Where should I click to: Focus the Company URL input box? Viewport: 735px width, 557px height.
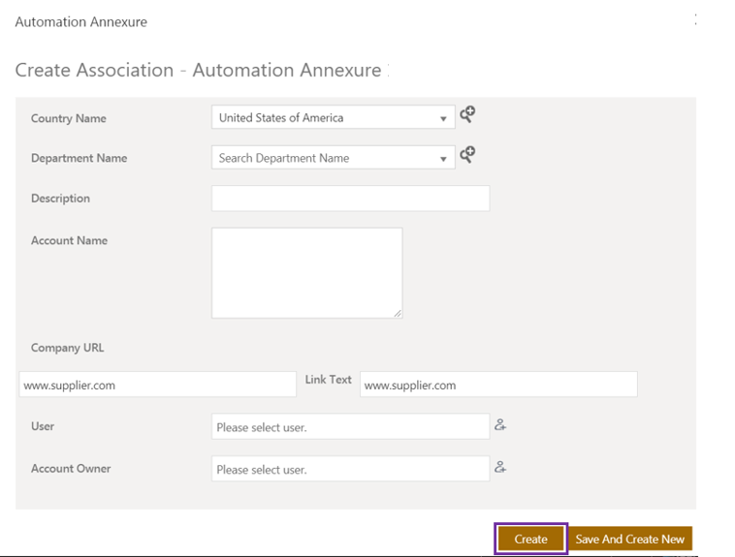[x=157, y=385]
